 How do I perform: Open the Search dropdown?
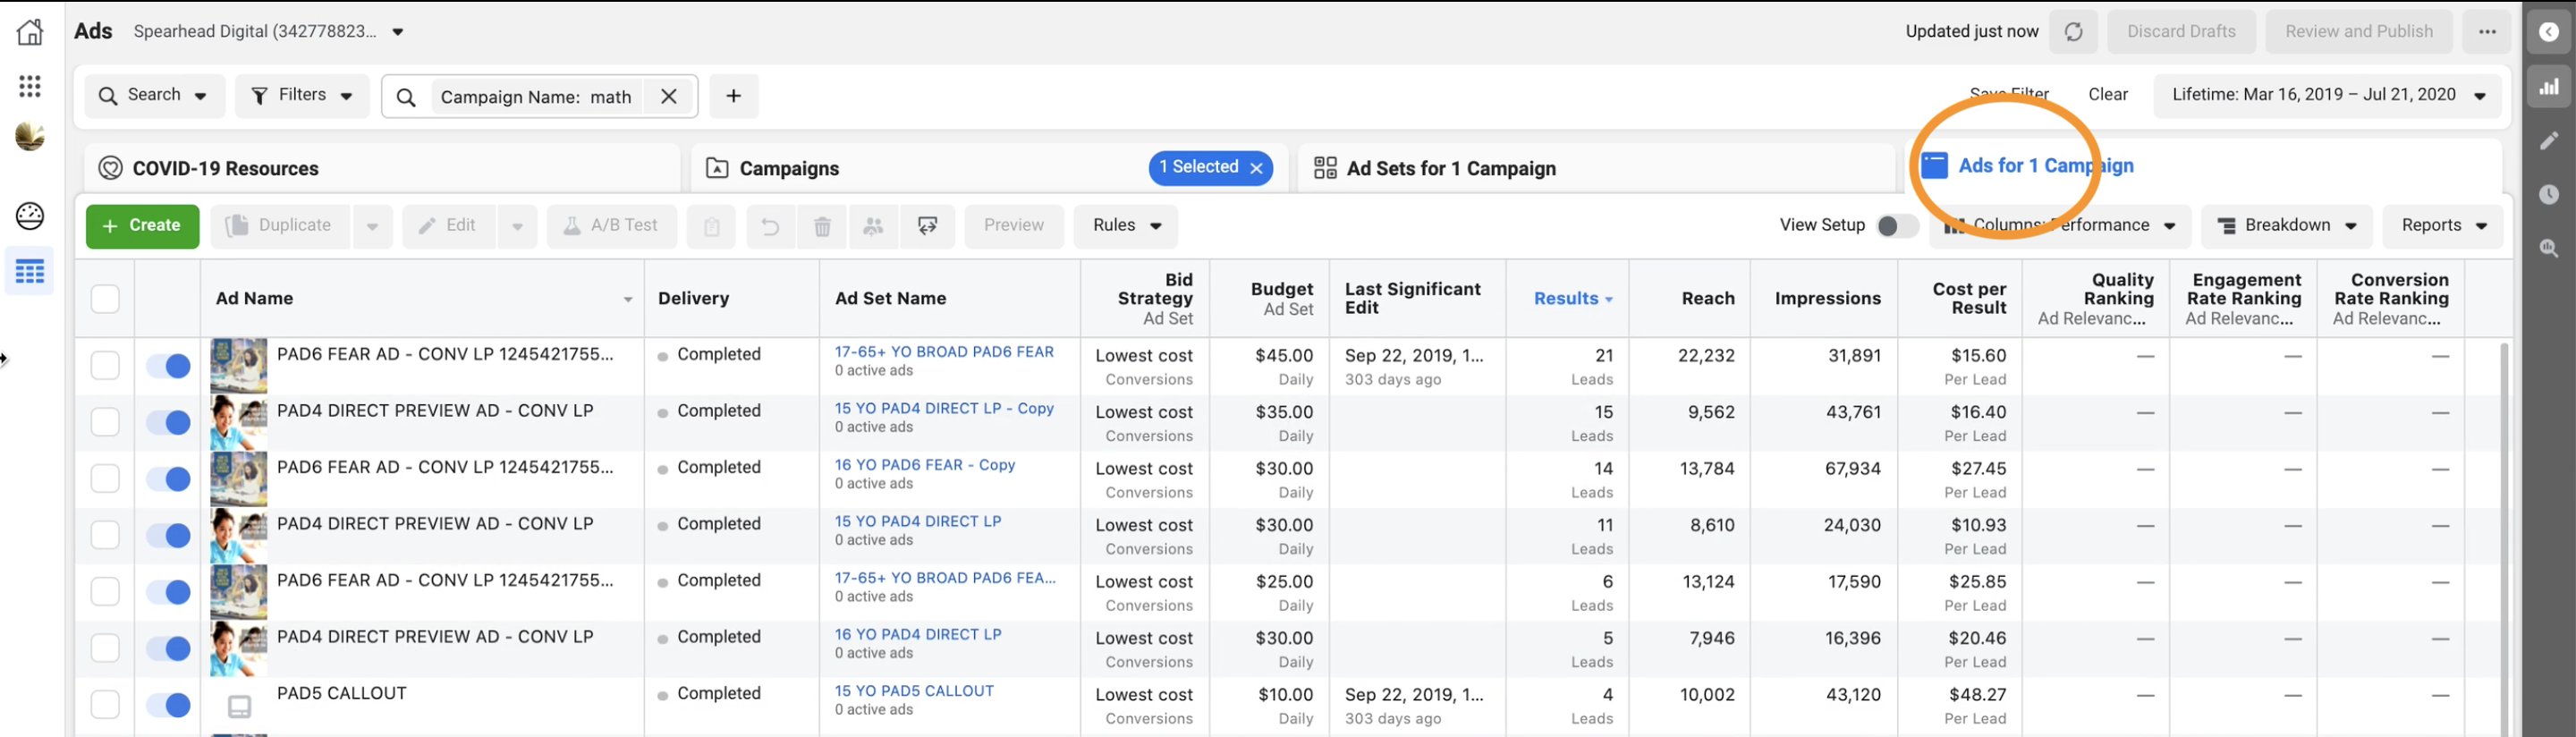pyautogui.click(x=154, y=96)
